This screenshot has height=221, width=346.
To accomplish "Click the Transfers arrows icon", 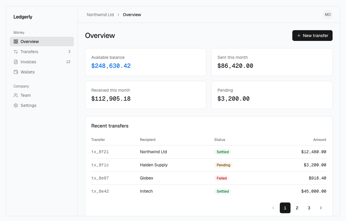I will 16,52.
